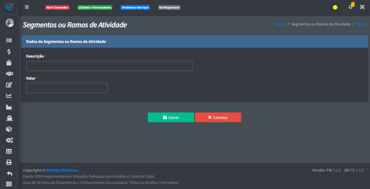370x189 pixels.
Task: Click the printer icon in sidebar
Action: [x=9, y=162]
